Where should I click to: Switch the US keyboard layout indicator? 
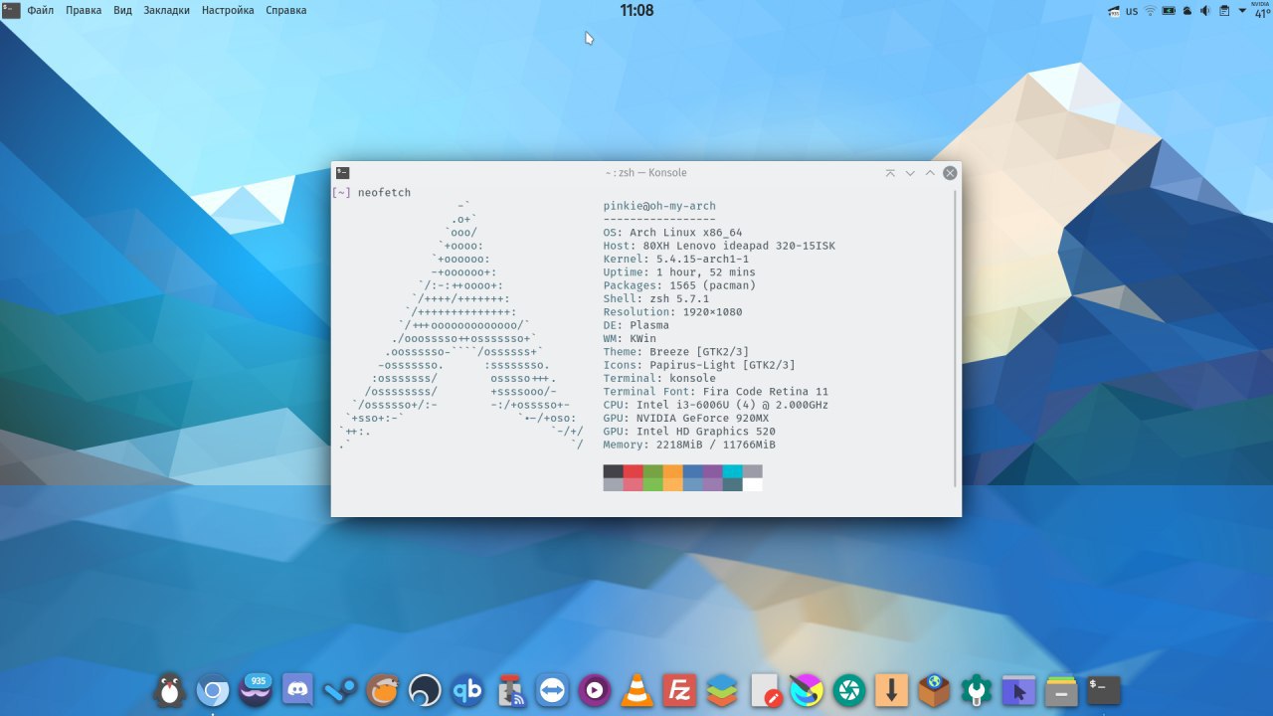1133,11
